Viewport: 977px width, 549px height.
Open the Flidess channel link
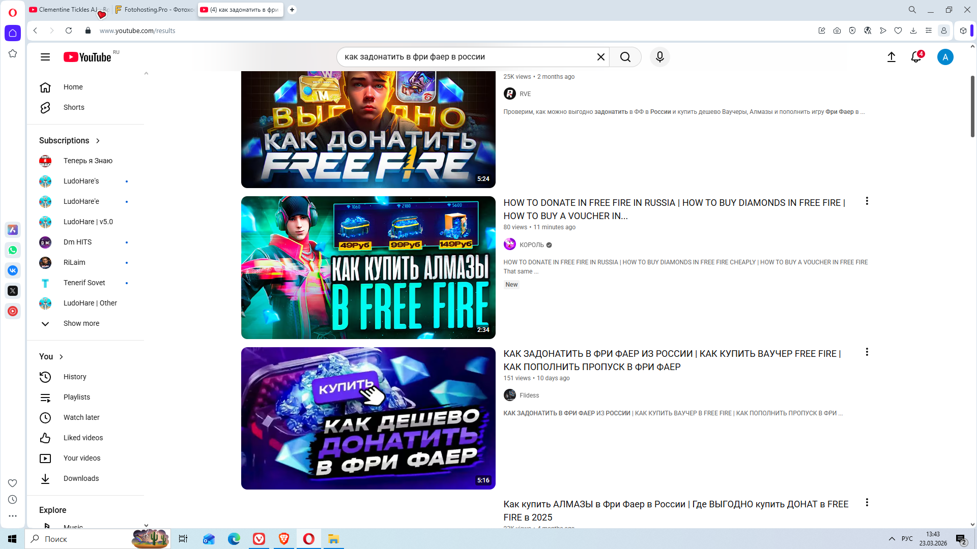click(529, 395)
